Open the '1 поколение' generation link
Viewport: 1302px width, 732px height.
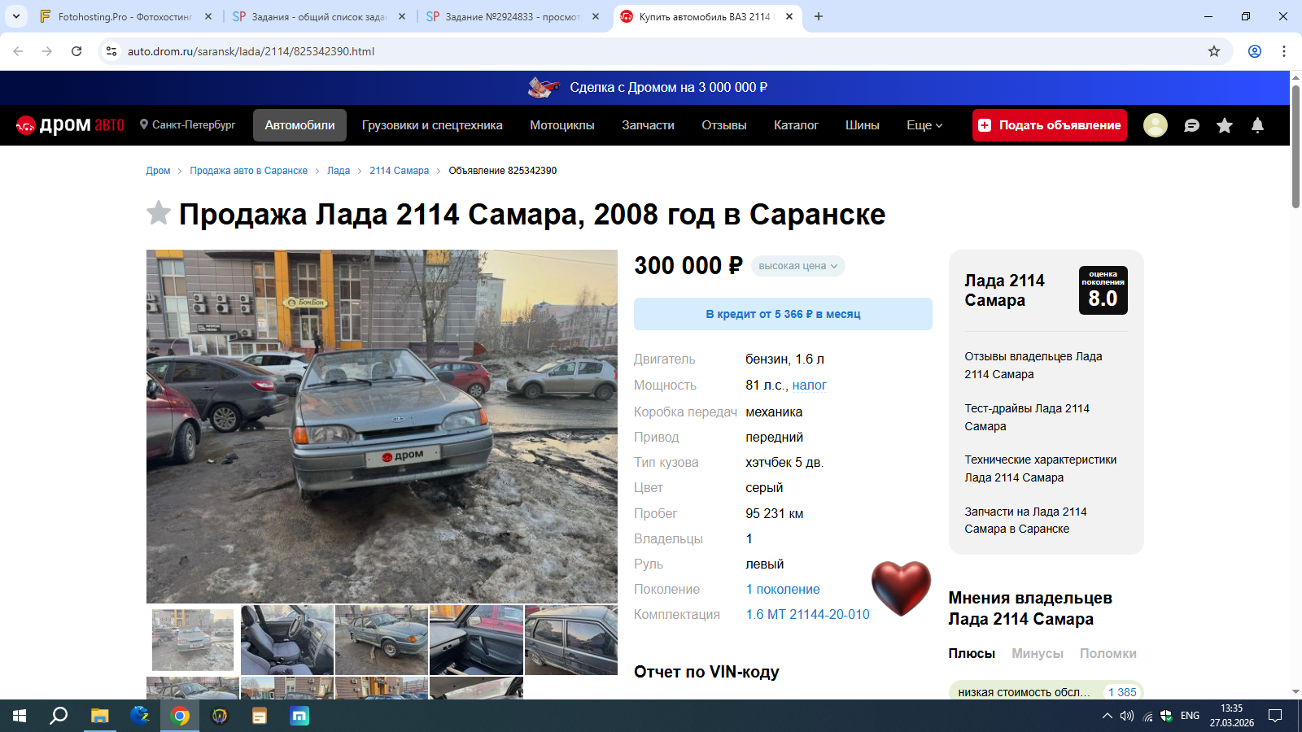click(x=783, y=590)
